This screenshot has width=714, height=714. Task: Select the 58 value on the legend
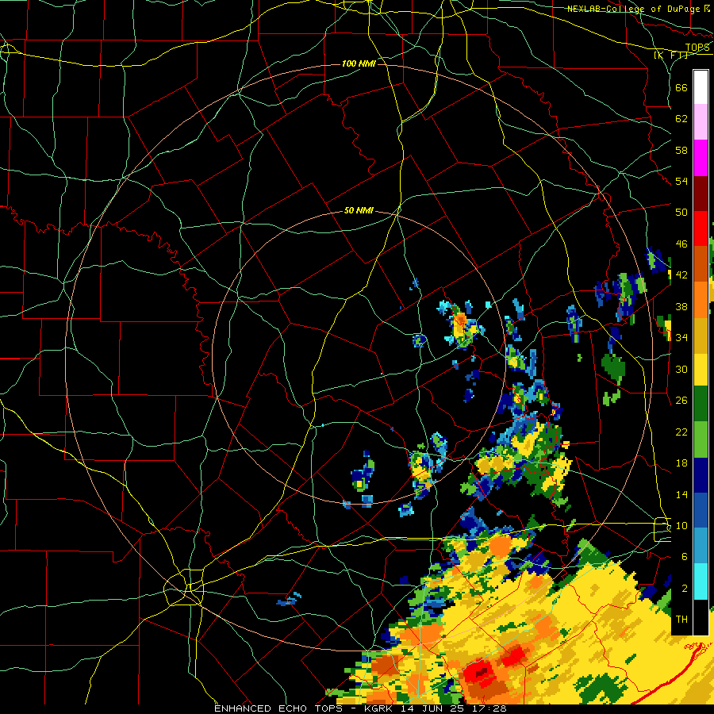(x=681, y=150)
